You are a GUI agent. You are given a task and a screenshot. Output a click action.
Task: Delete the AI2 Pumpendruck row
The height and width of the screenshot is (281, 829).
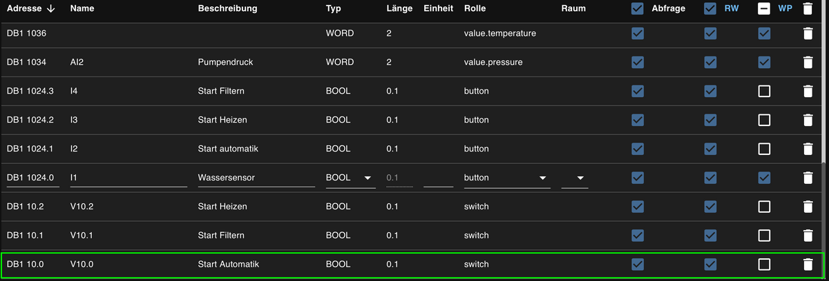coord(807,62)
